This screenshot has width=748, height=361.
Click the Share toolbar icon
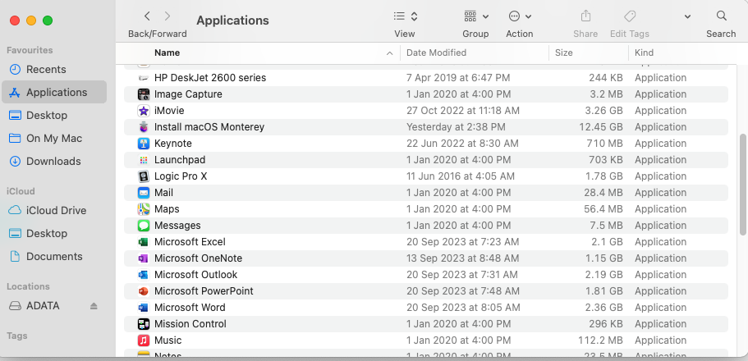585,16
